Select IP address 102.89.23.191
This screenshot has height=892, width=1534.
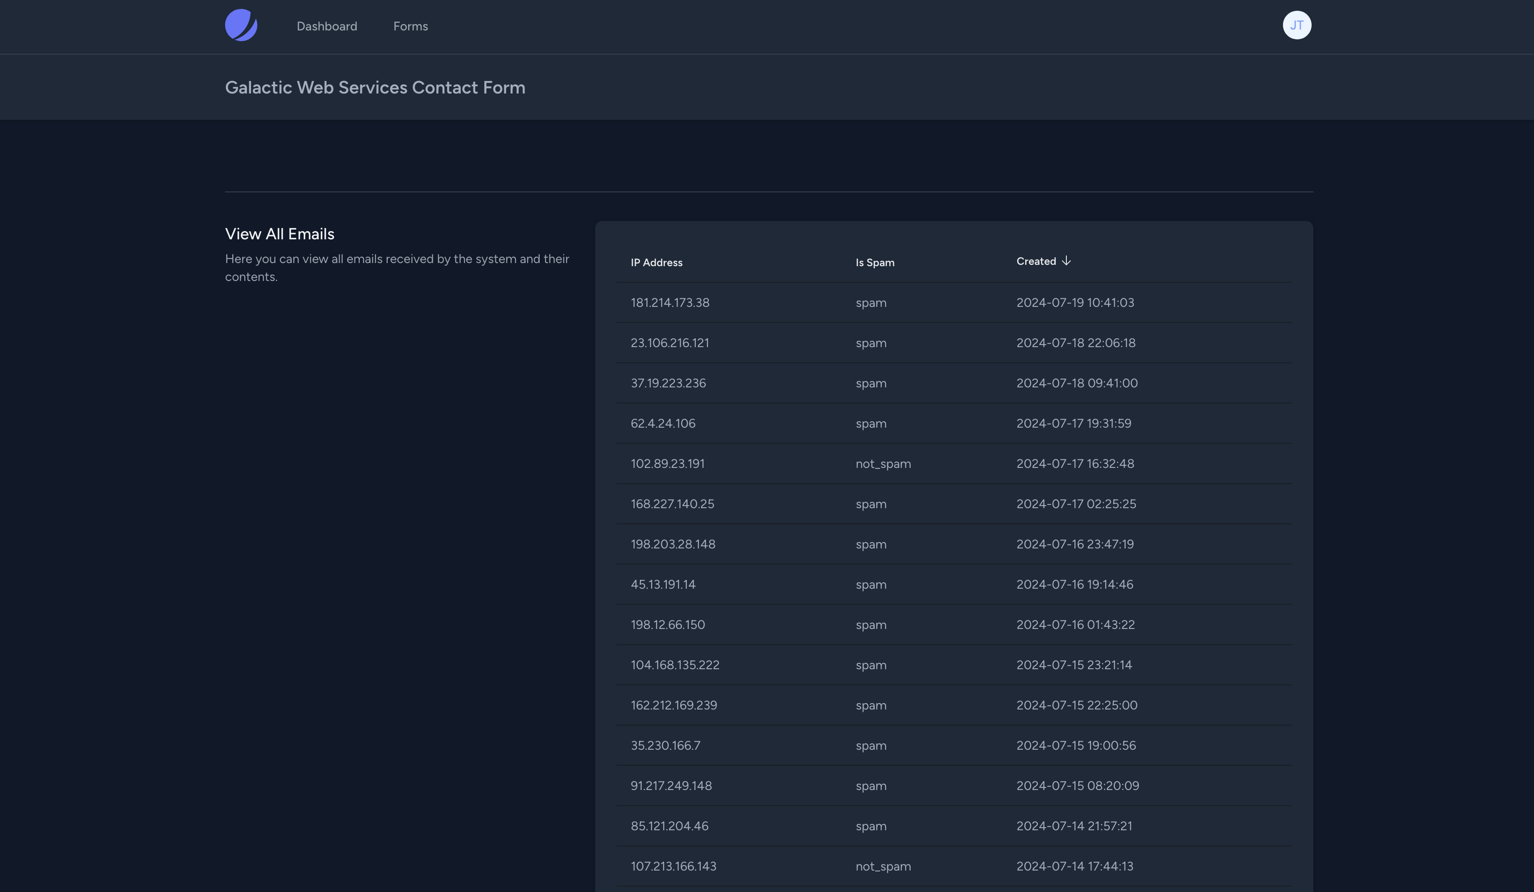click(x=668, y=463)
